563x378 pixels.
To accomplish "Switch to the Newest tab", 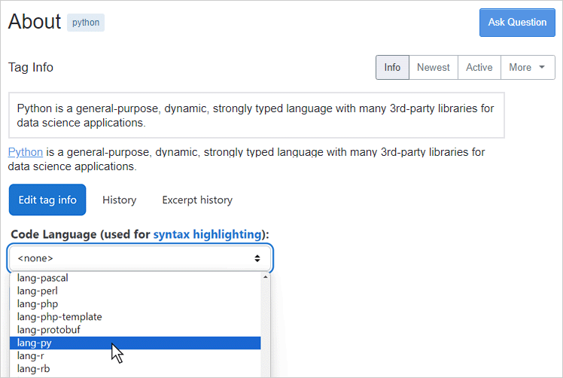I will click(433, 67).
